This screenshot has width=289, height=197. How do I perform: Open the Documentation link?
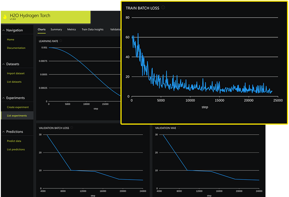16,48
